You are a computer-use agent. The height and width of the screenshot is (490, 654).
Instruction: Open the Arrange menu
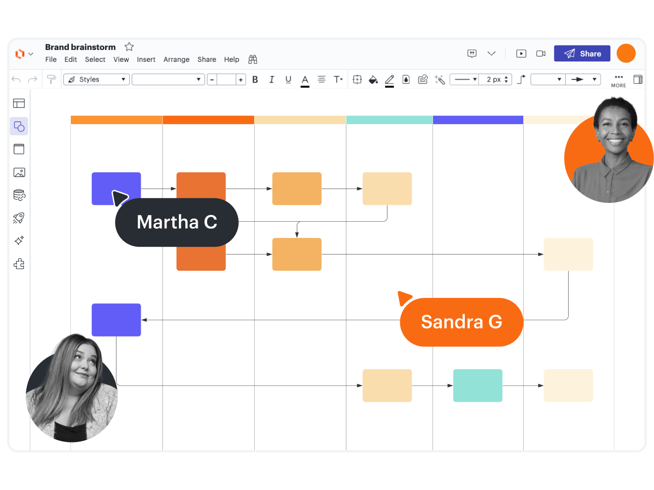[x=176, y=59]
